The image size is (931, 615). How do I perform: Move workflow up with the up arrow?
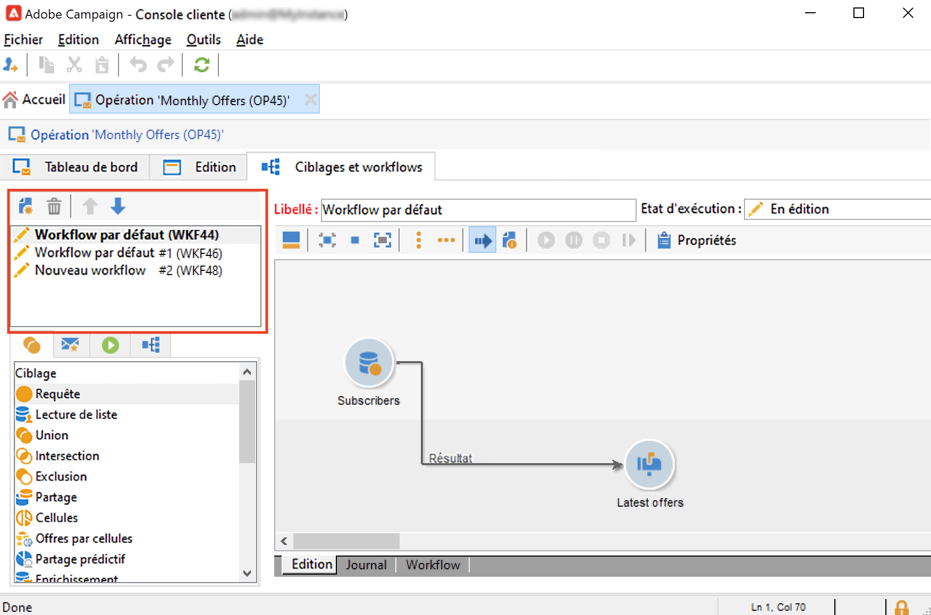90,206
